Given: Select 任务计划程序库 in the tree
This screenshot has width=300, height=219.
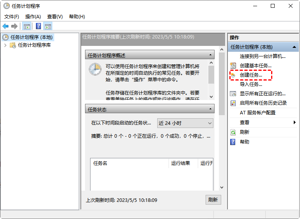Looking at the screenshot, I should pos(34,45).
